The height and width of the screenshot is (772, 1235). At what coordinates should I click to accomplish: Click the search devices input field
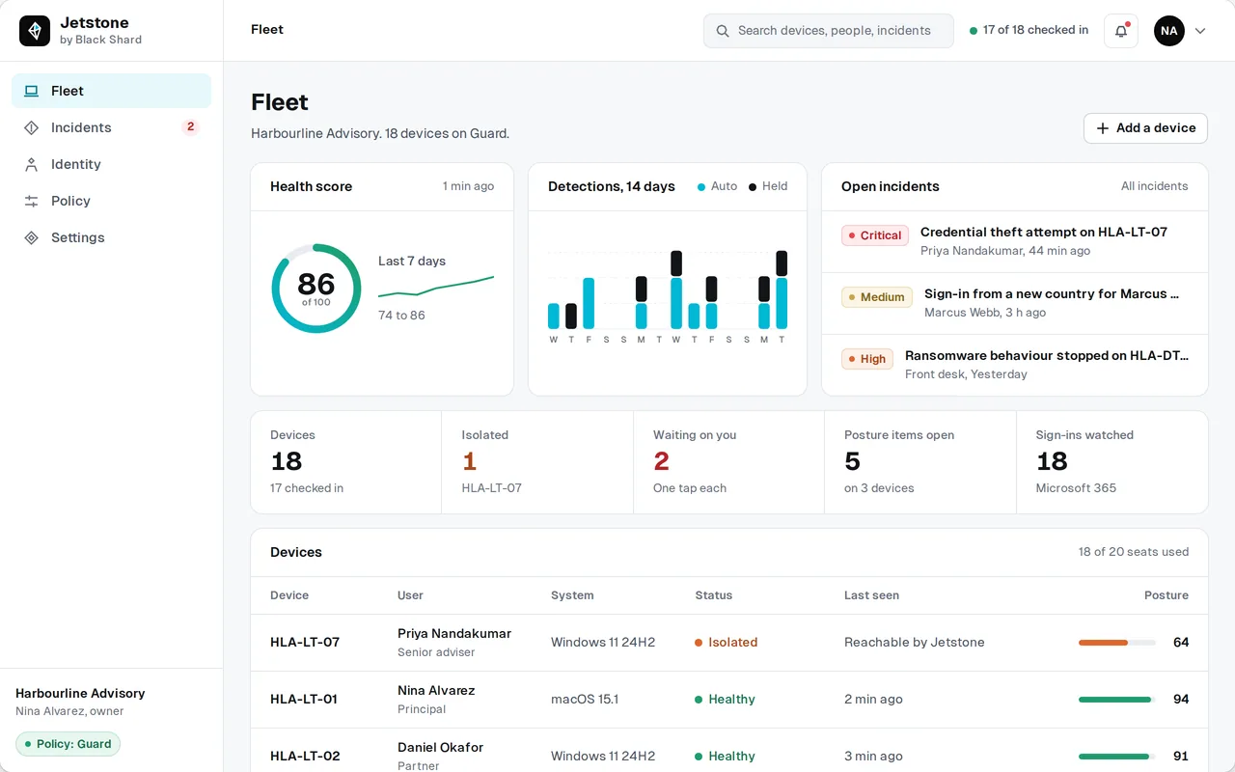tap(828, 31)
